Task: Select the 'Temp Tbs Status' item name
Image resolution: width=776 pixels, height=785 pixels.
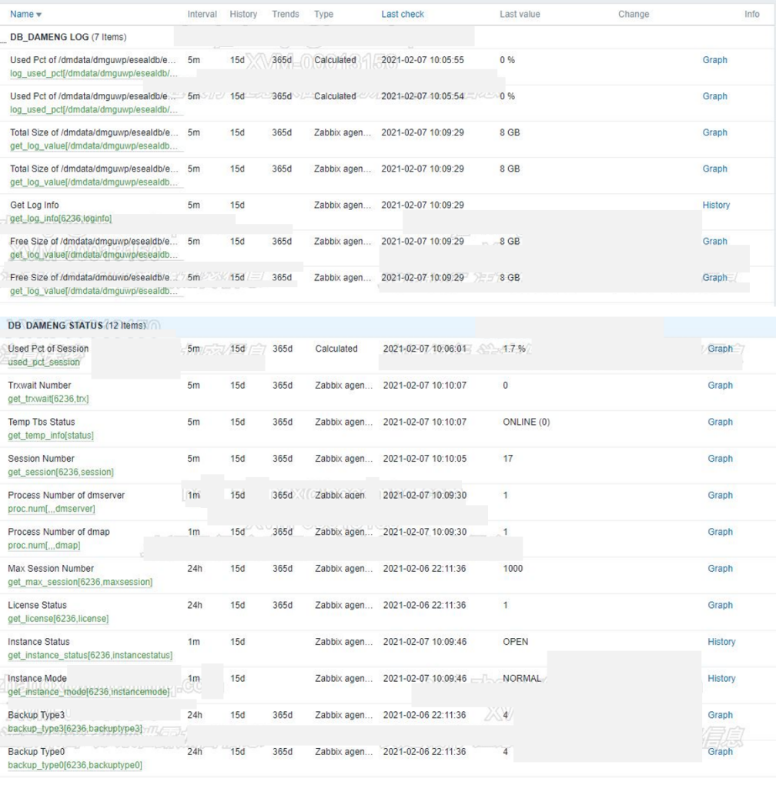Action: pos(41,422)
